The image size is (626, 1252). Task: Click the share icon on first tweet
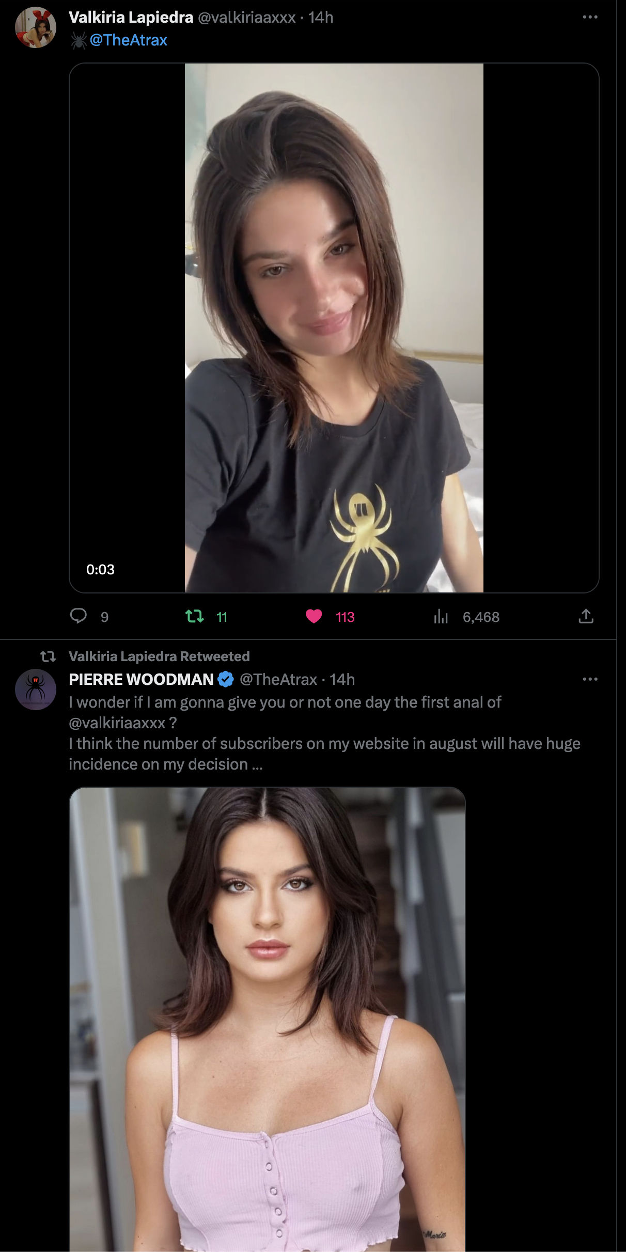point(586,616)
